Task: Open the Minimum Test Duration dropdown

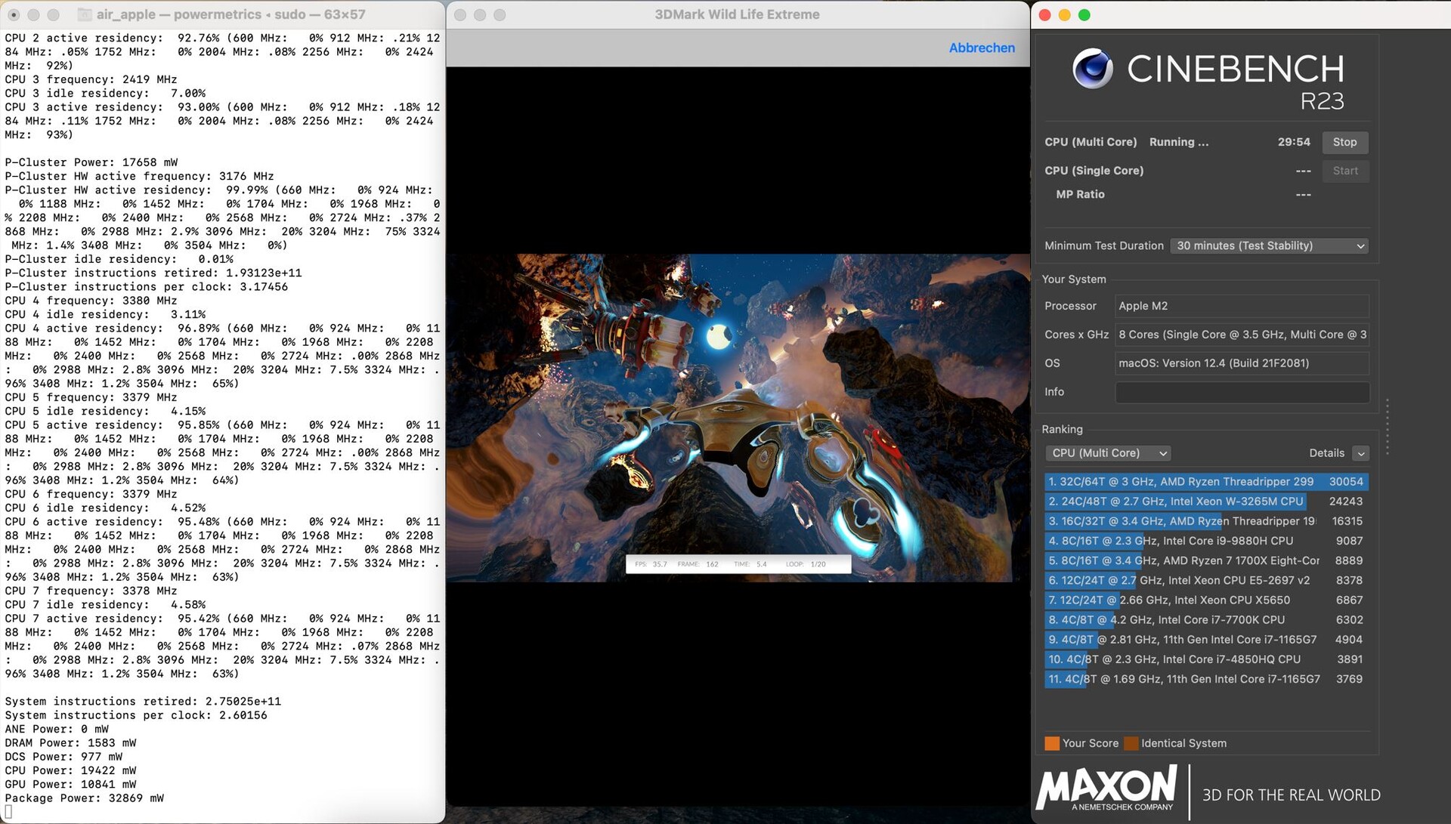Action: (1270, 245)
